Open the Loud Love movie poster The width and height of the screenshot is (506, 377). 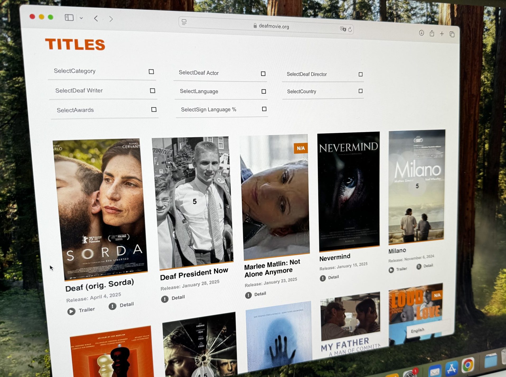(x=416, y=312)
